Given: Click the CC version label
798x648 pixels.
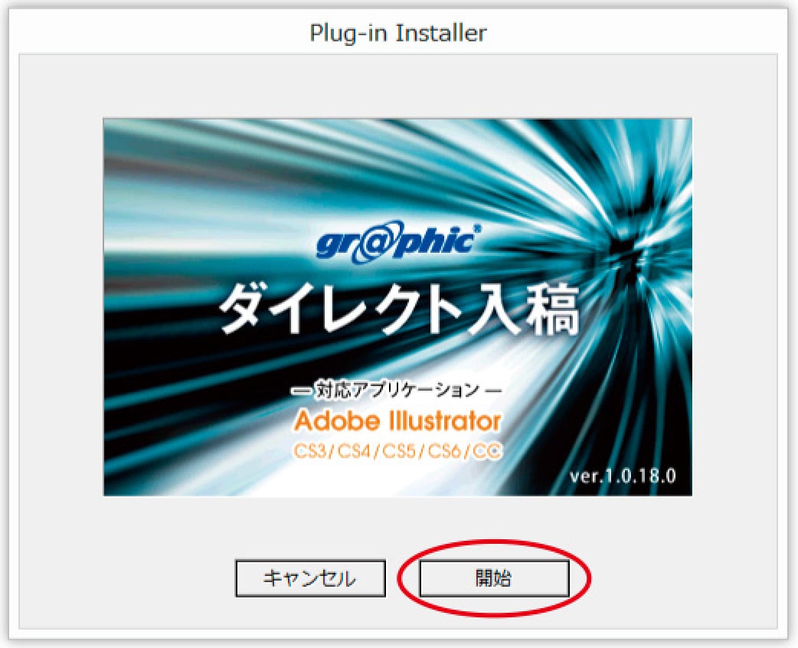Looking at the screenshot, I should [487, 452].
